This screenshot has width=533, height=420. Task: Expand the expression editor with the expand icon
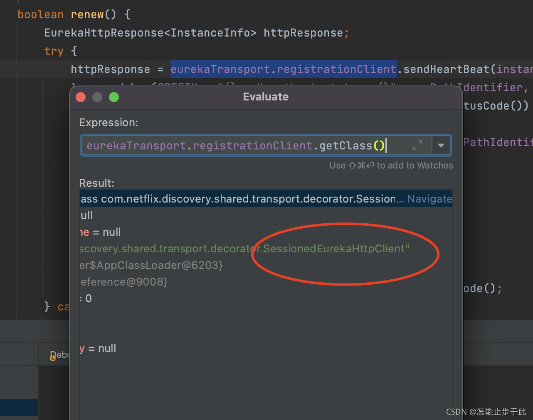click(417, 146)
